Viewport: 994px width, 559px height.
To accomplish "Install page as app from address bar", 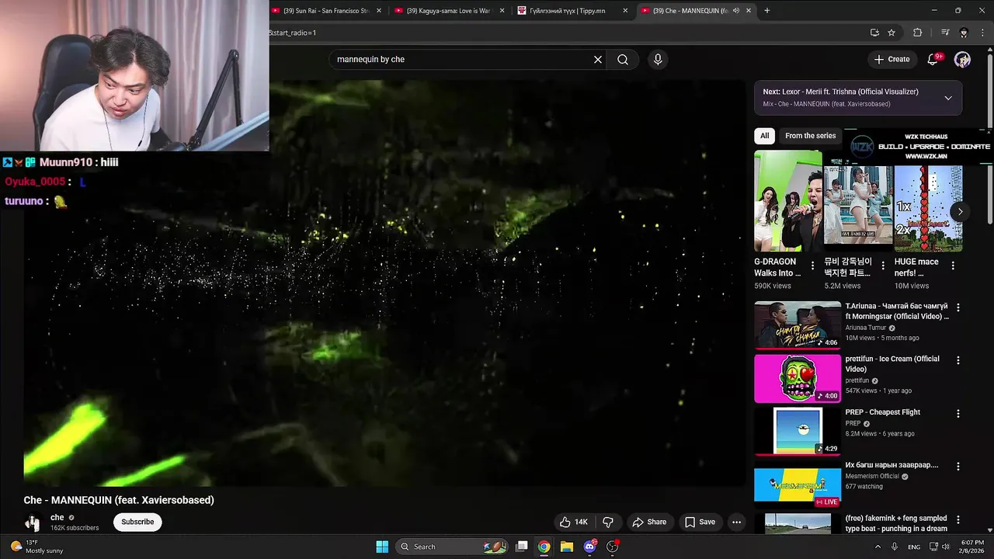I will point(874,33).
